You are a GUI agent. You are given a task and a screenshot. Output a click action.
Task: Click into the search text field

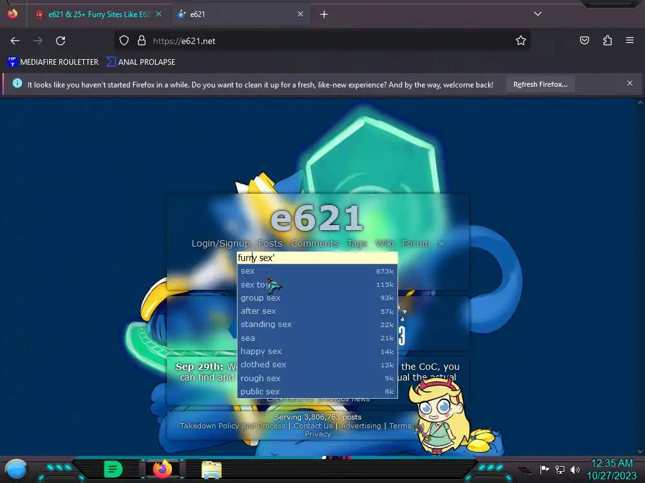[317, 258]
